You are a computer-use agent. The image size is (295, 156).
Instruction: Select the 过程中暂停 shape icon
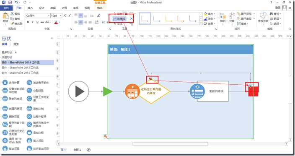coord(29,117)
